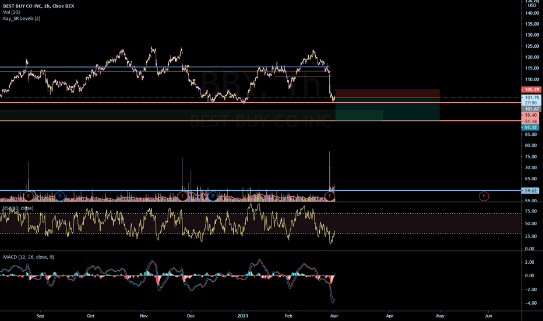Screen dimensions: 543x321
Task: Click the red 105.29 price label
Action: [x=531, y=89]
